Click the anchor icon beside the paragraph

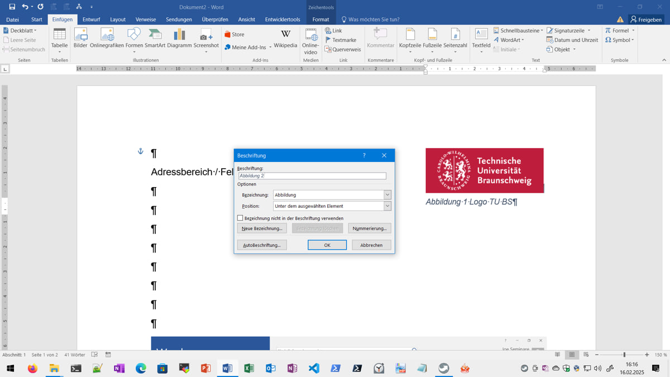[x=141, y=151]
